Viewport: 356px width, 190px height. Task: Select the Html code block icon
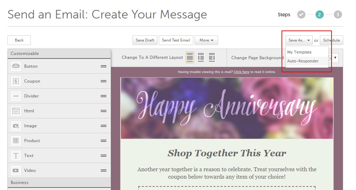click(16, 111)
